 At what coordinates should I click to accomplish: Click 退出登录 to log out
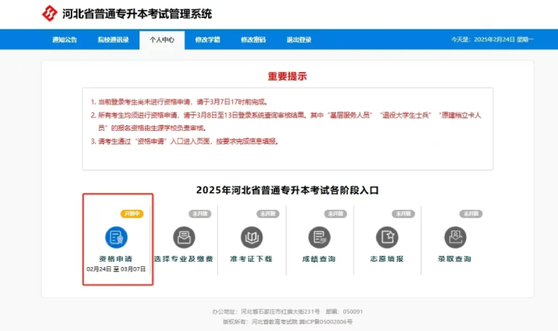tap(300, 39)
